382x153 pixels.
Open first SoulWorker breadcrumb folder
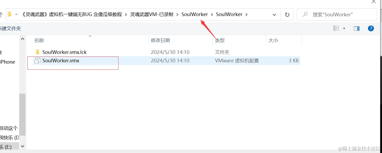[x=195, y=14]
